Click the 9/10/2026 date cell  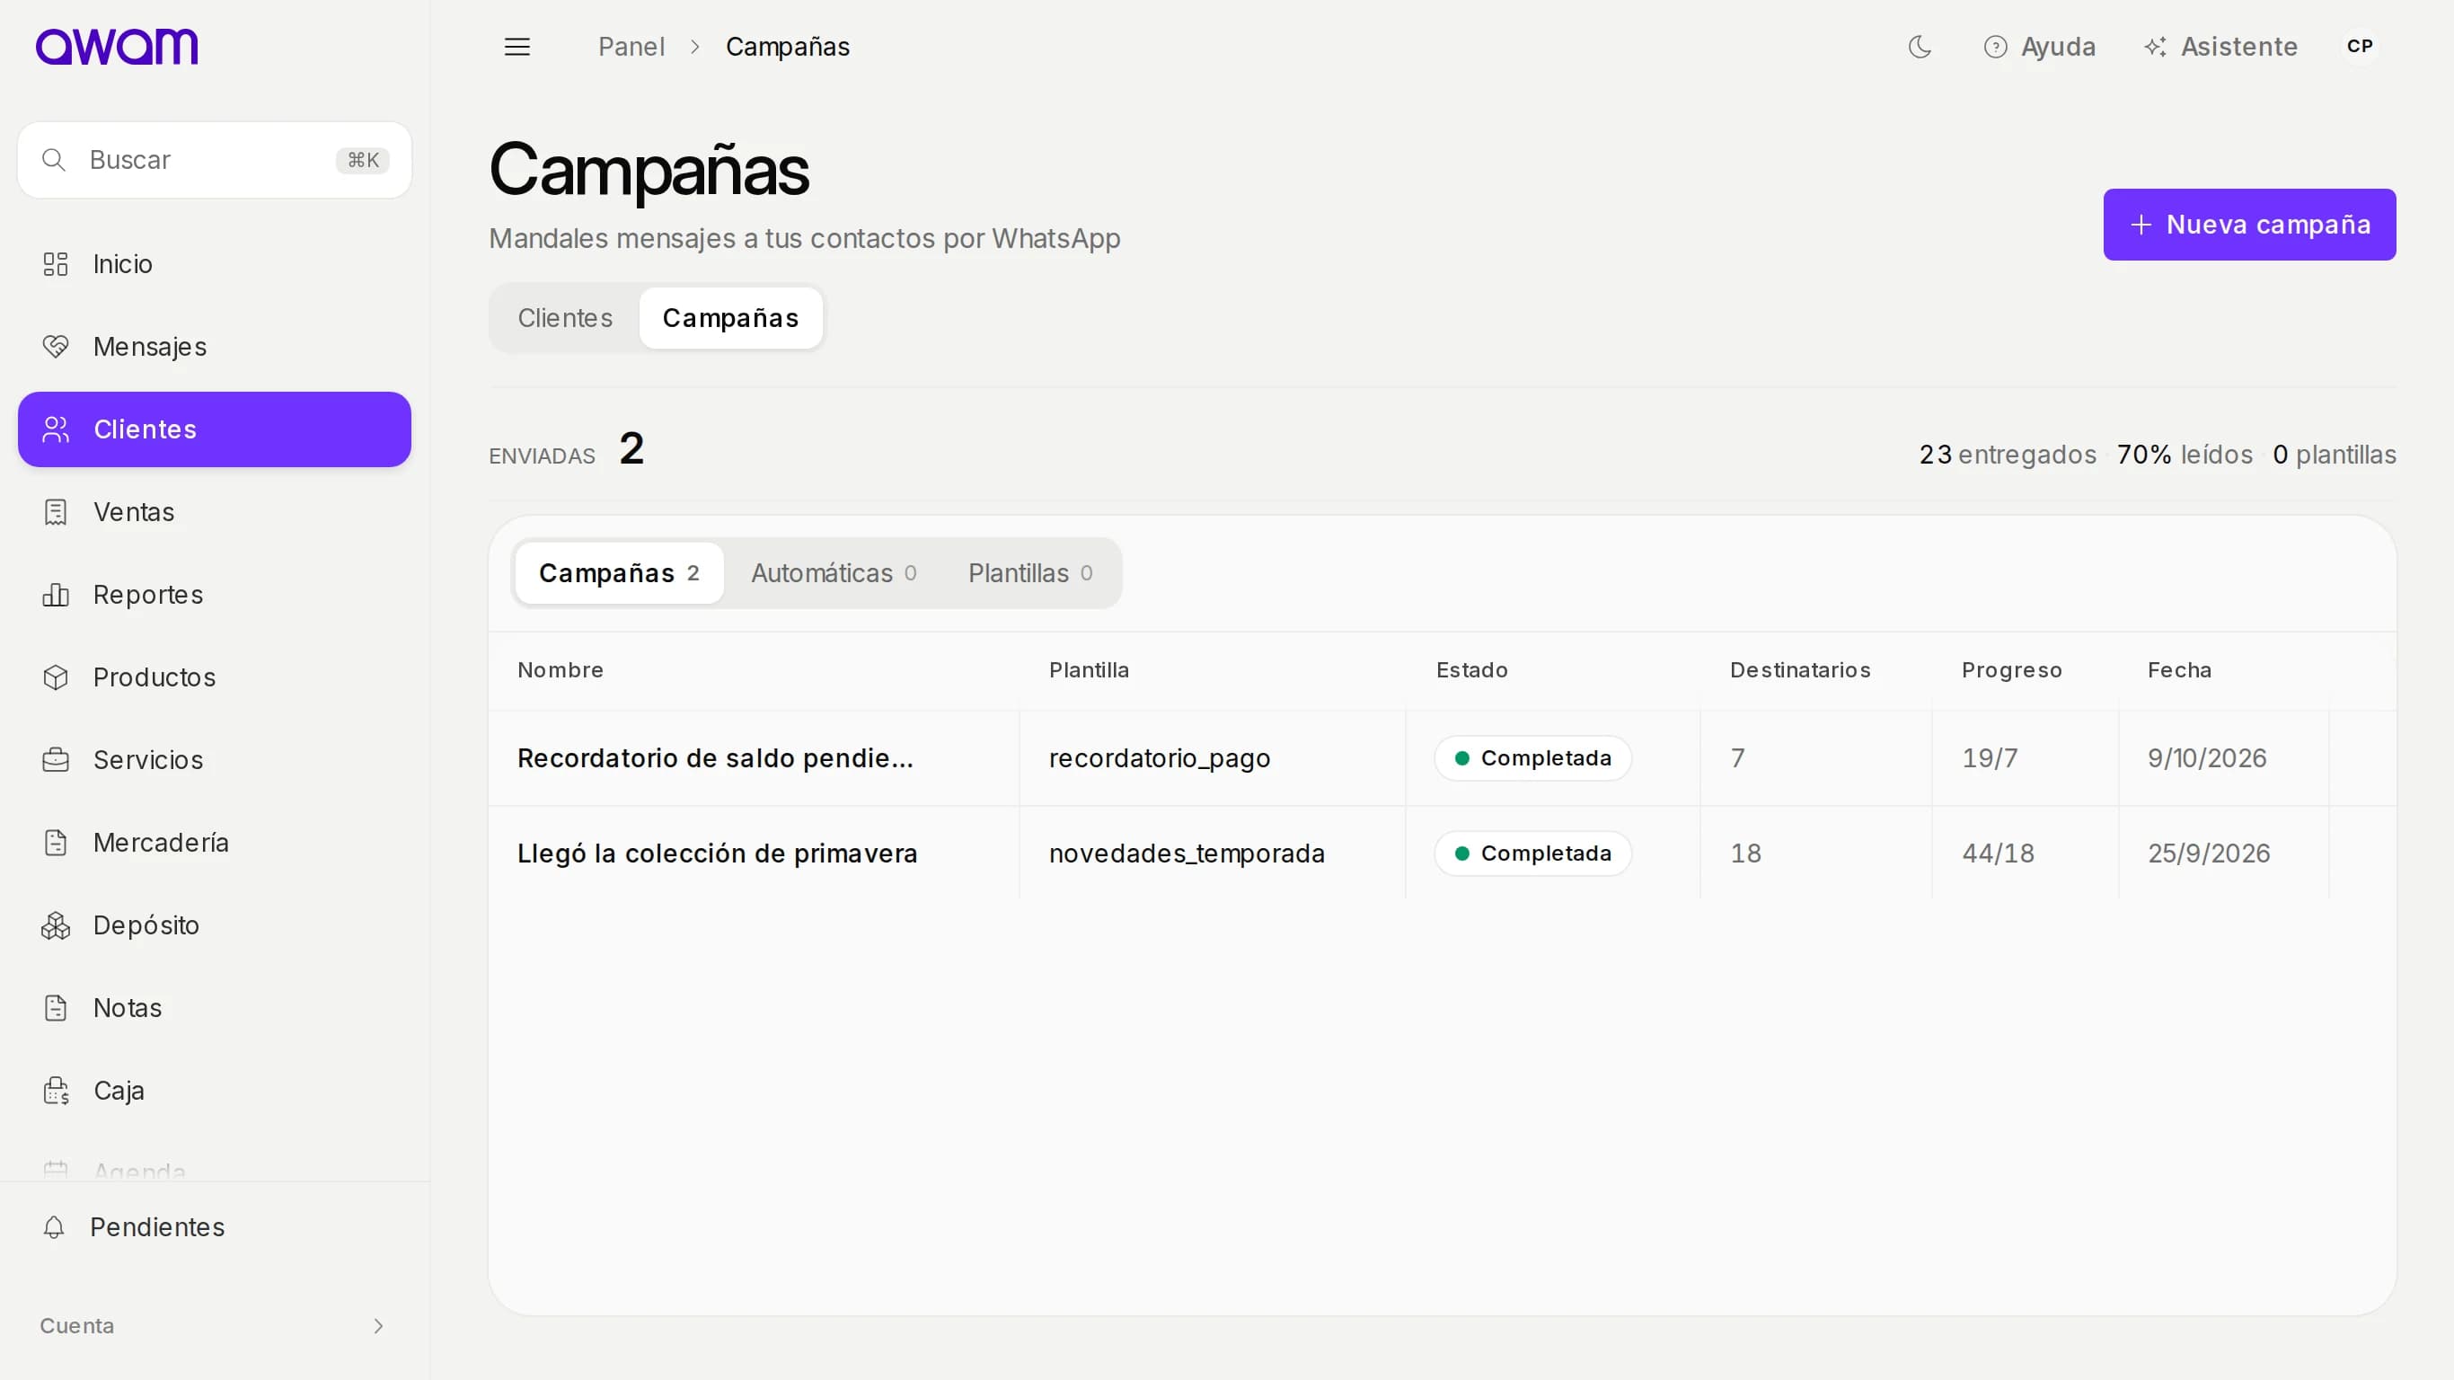(x=2206, y=757)
